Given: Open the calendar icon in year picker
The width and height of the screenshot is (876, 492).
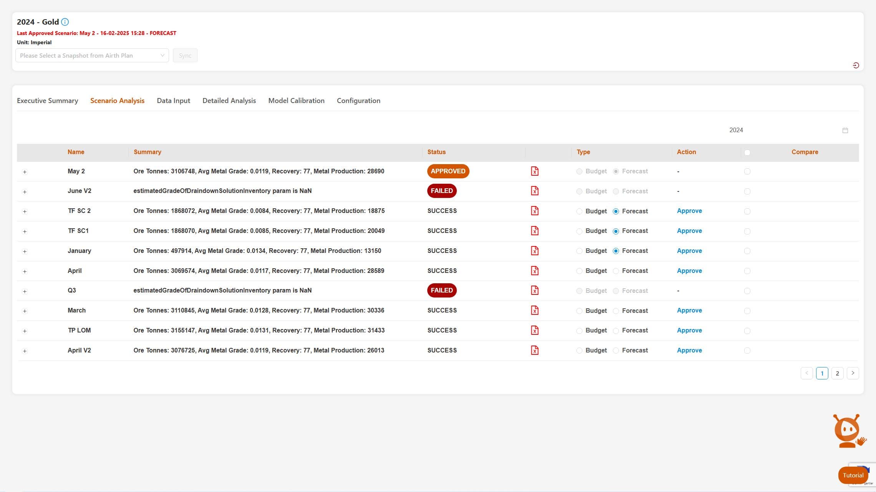Looking at the screenshot, I should [x=845, y=130].
